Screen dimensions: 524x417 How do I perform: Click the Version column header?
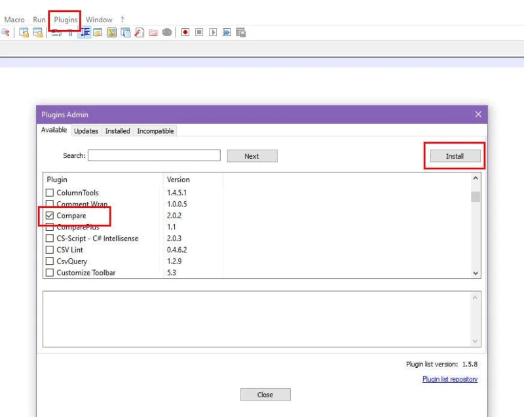coord(193,180)
